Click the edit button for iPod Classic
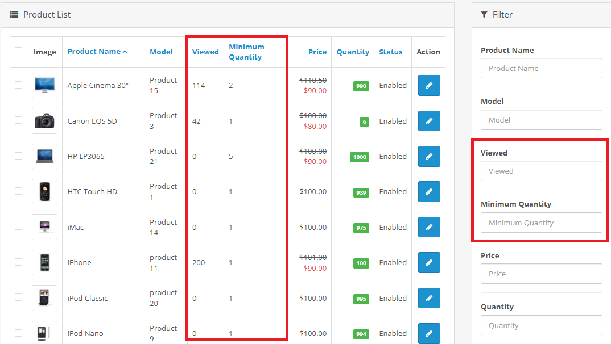Screen dimensions: 611x344 (428, 298)
